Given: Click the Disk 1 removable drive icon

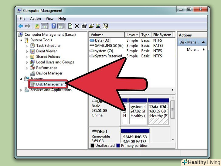Looking at the screenshot, I should click(94, 131).
